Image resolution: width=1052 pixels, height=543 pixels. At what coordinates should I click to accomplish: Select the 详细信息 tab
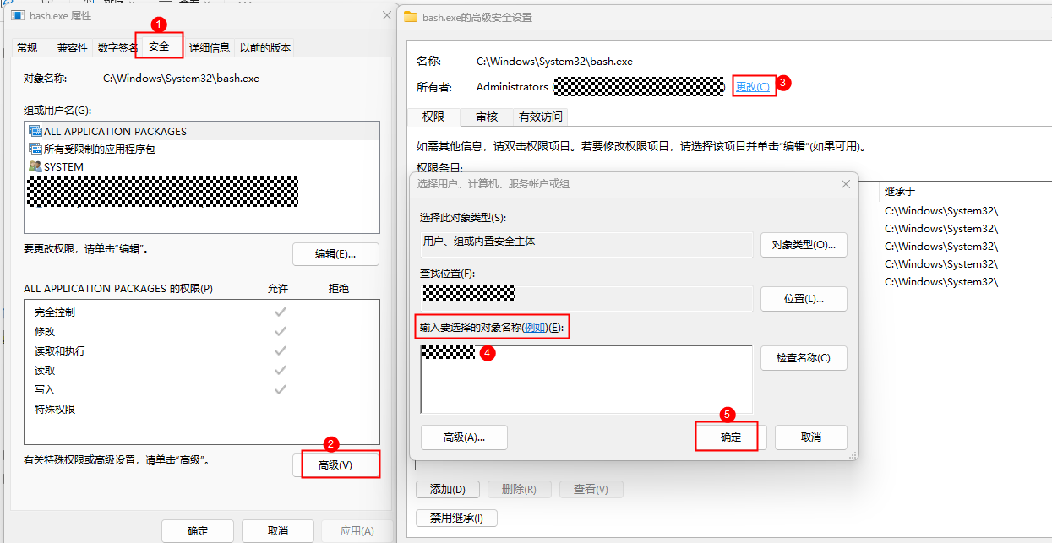pyautogui.click(x=209, y=48)
